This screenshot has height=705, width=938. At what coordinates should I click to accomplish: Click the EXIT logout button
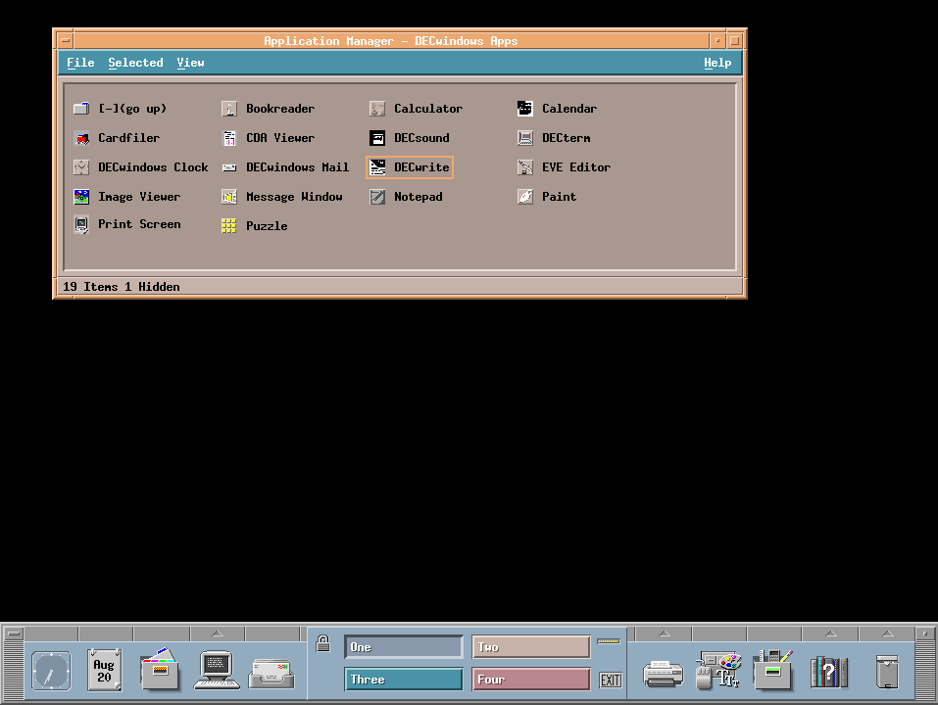611,680
